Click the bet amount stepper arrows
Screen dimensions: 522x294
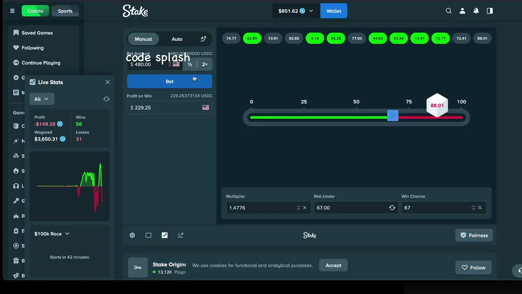tap(170, 65)
